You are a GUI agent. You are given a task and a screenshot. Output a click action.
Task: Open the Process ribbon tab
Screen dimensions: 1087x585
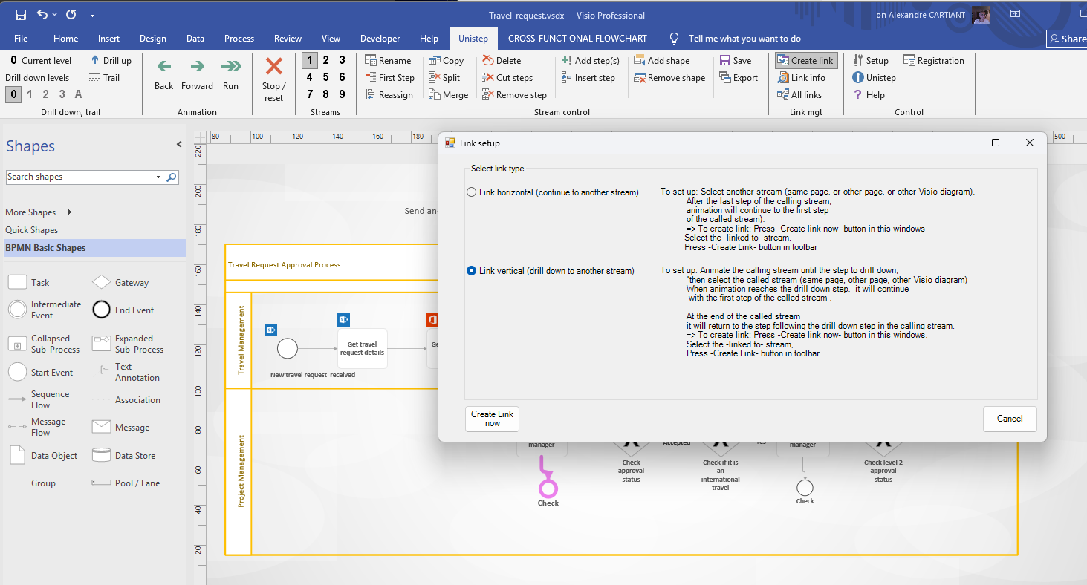coord(239,39)
